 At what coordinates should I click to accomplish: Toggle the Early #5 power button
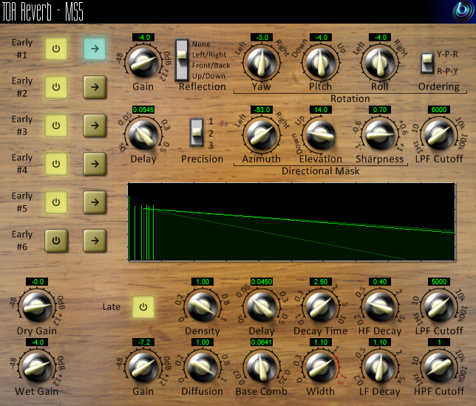point(56,202)
